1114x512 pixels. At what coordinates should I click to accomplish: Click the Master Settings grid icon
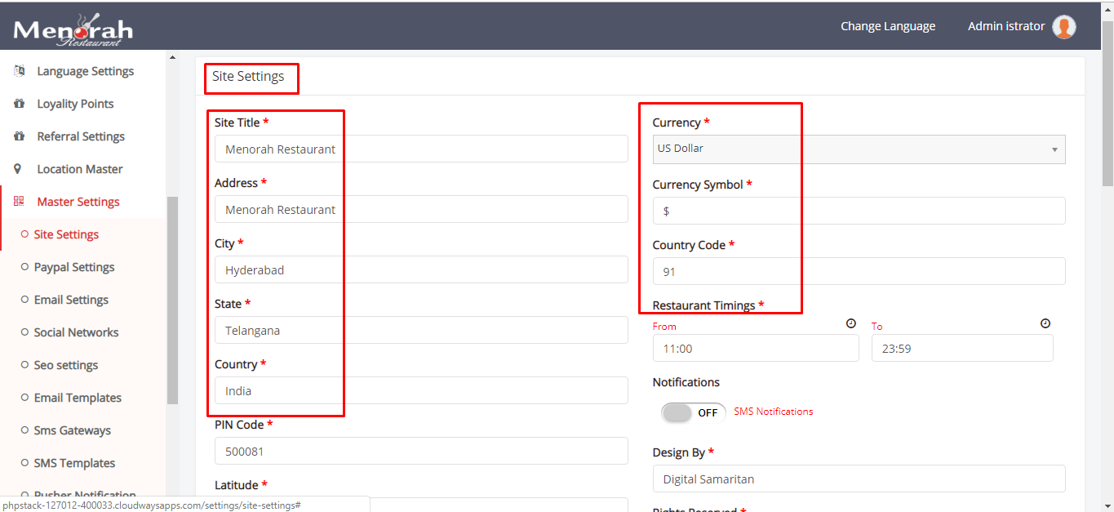(19, 202)
